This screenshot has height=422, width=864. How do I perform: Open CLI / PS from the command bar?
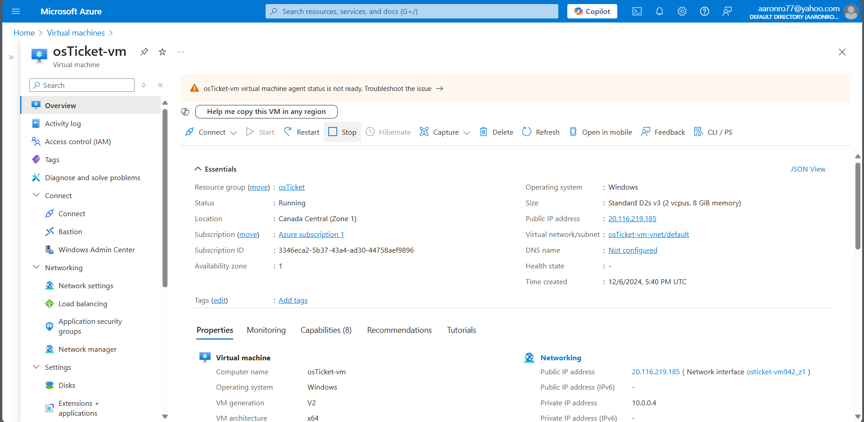pos(713,132)
